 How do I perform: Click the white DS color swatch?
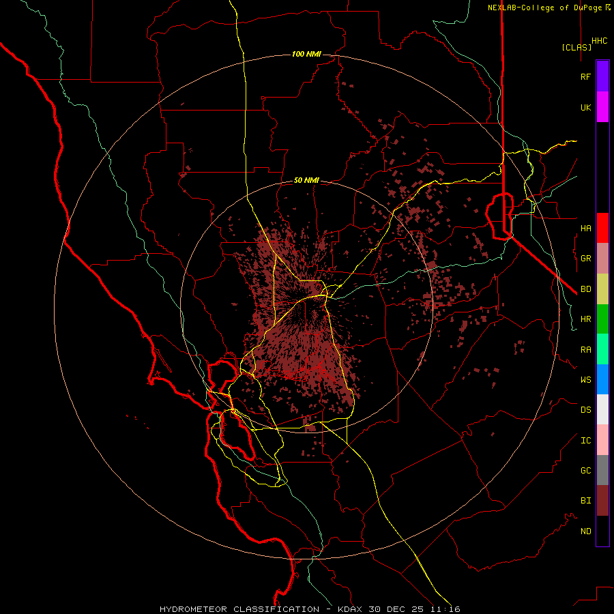coord(602,409)
